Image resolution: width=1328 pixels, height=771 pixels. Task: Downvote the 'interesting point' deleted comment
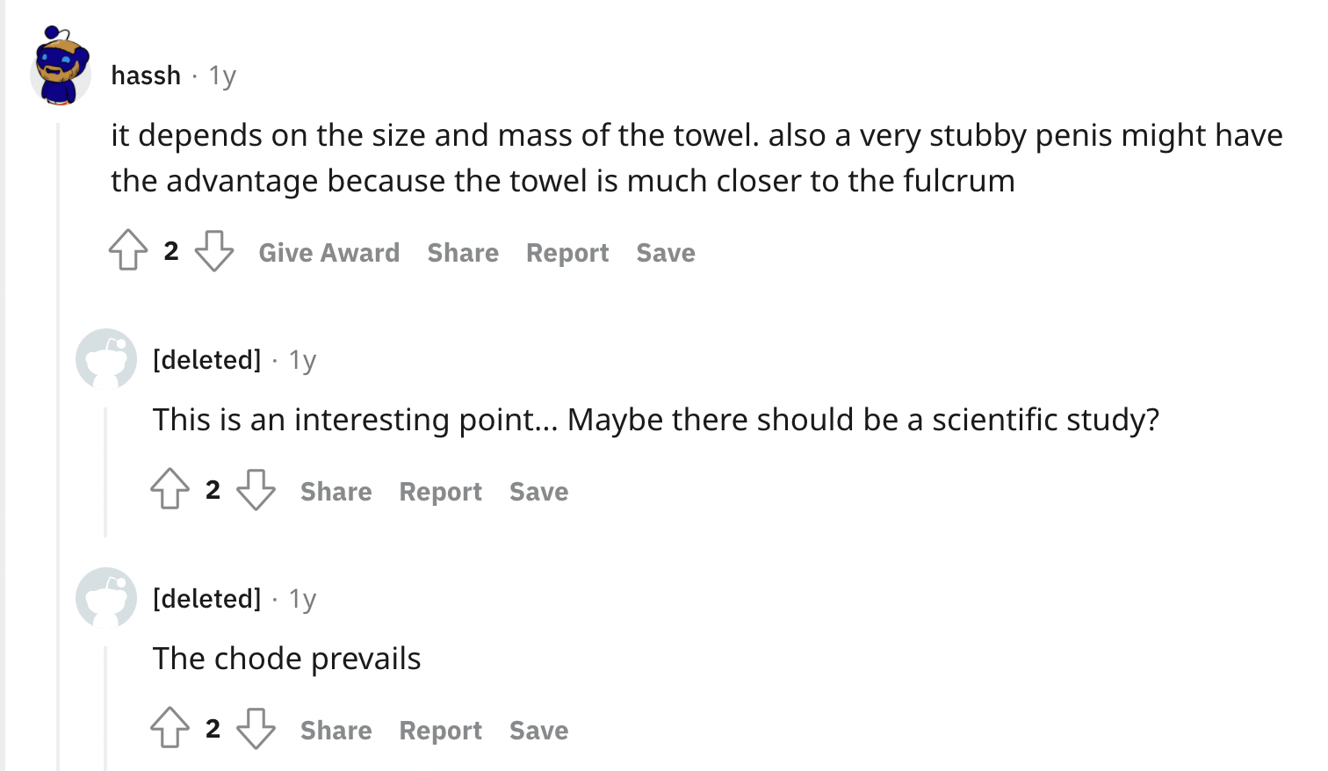(256, 489)
